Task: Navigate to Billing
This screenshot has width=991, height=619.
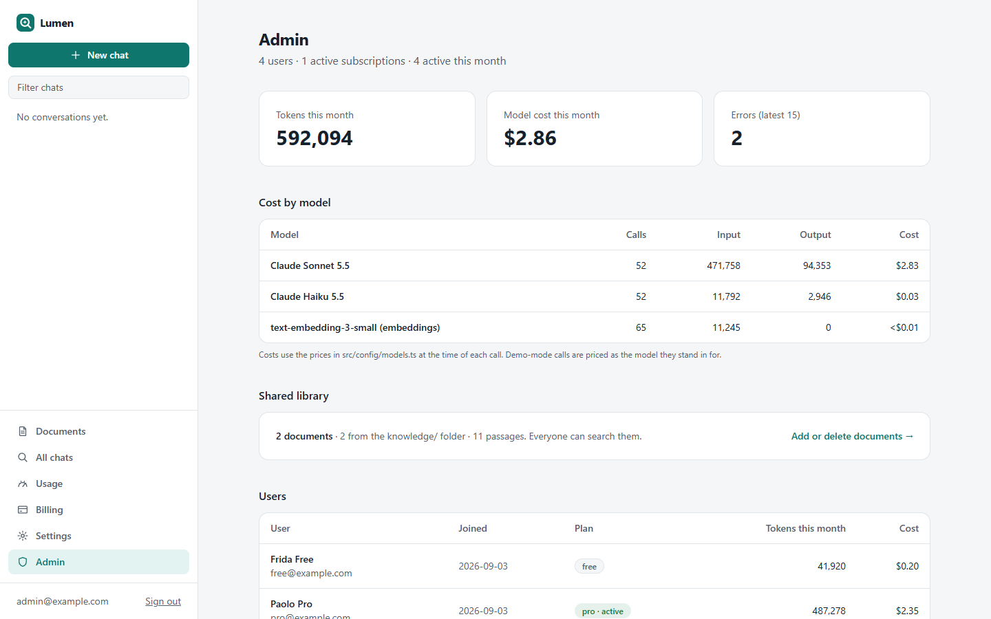Action: click(98, 510)
